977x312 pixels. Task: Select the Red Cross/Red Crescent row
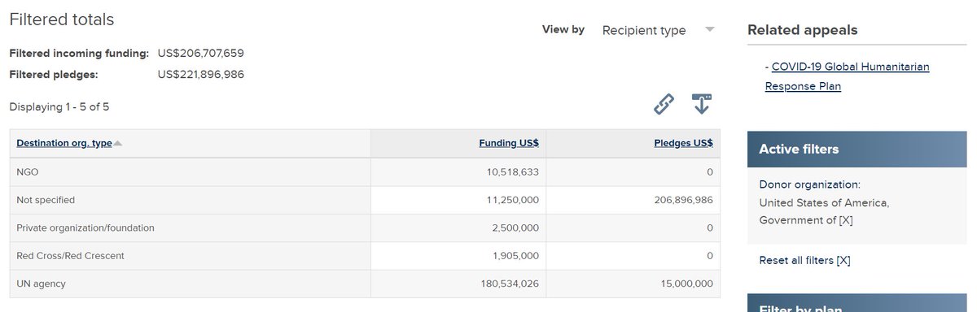tap(365, 256)
